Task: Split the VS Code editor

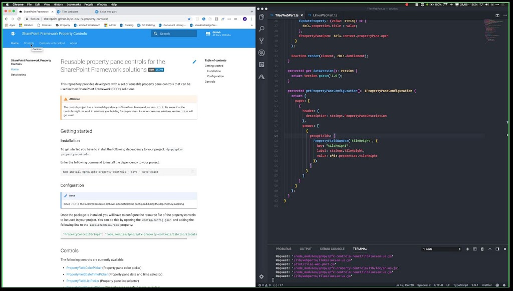Action: [497, 16]
